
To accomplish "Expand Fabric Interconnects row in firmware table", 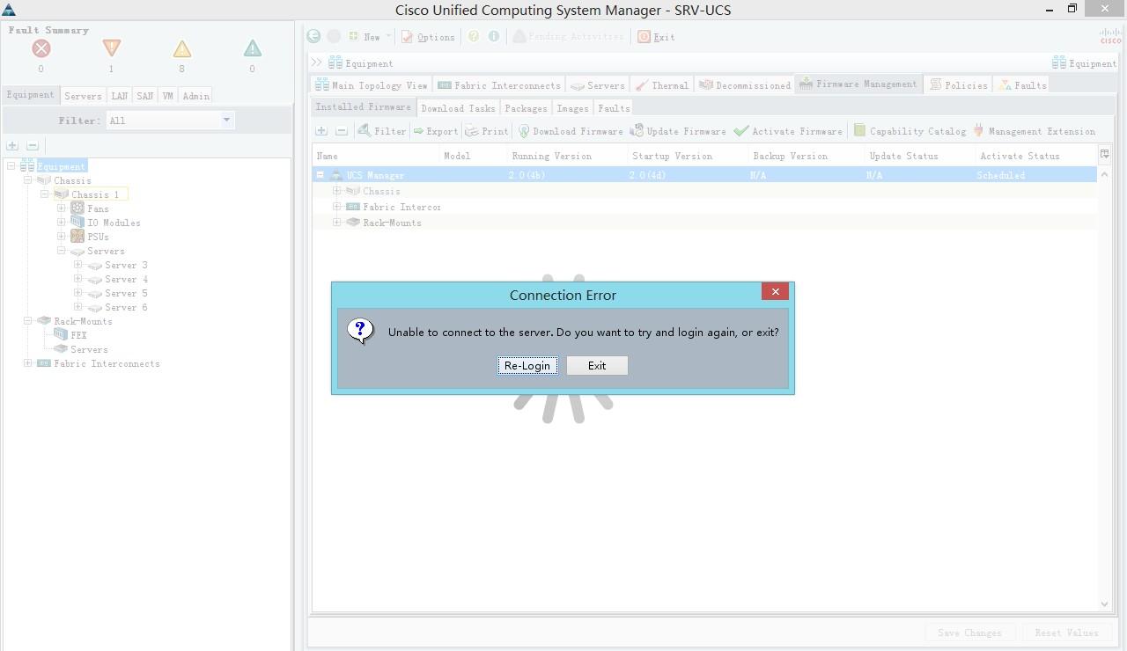I will [x=336, y=207].
